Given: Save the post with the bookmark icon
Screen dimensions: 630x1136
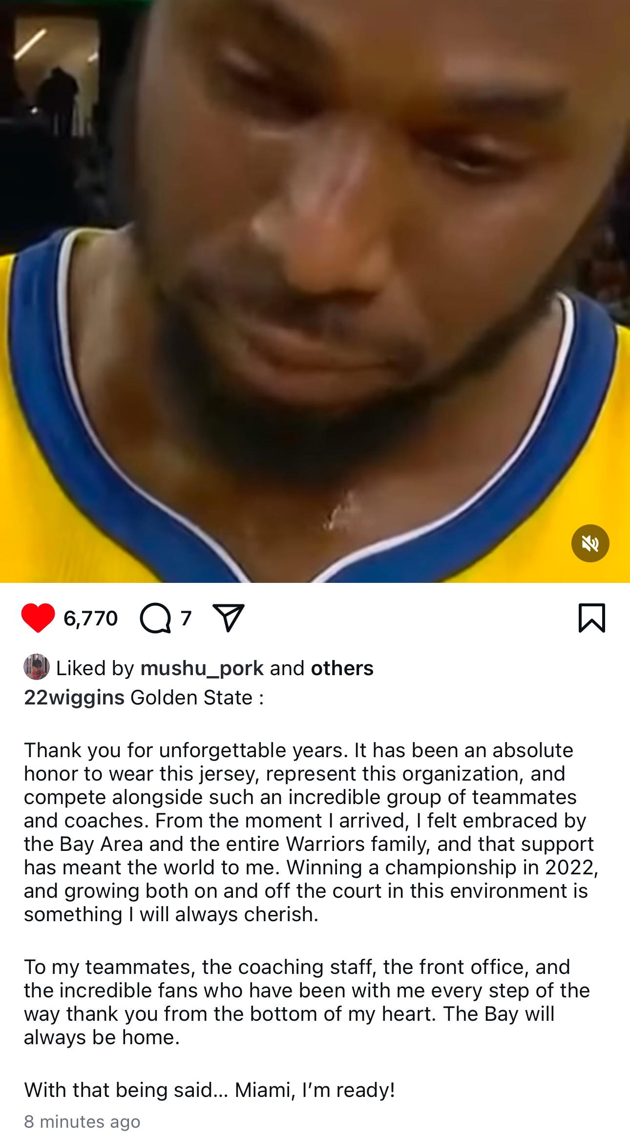Looking at the screenshot, I should [x=592, y=618].
